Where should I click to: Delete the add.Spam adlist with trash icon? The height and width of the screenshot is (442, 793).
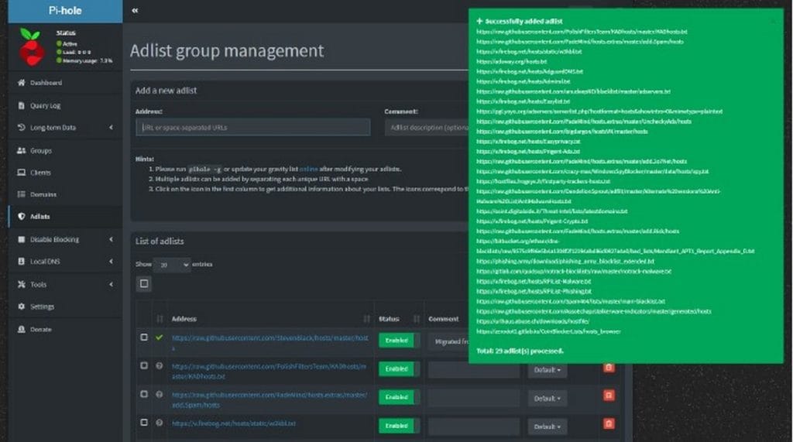609,396
